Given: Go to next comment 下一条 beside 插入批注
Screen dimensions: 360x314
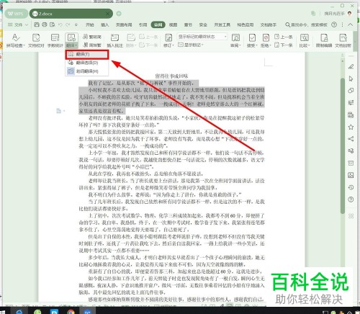Looking at the screenshot, I should coord(148,45).
